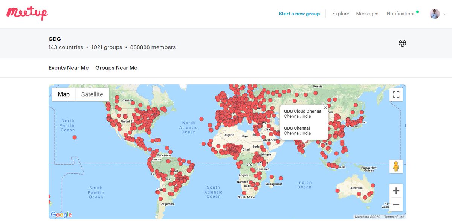Expand the profile dropdown arrow
This screenshot has height=221, width=452.
click(444, 14)
